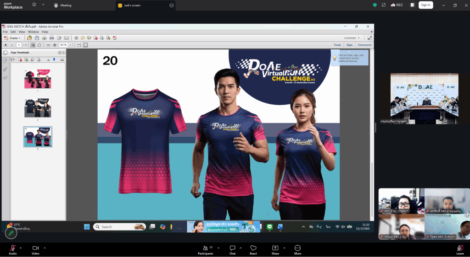The width and height of the screenshot is (470, 257).
Task: Open the React emoji icon in Zoom
Action: tap(253, 249)
